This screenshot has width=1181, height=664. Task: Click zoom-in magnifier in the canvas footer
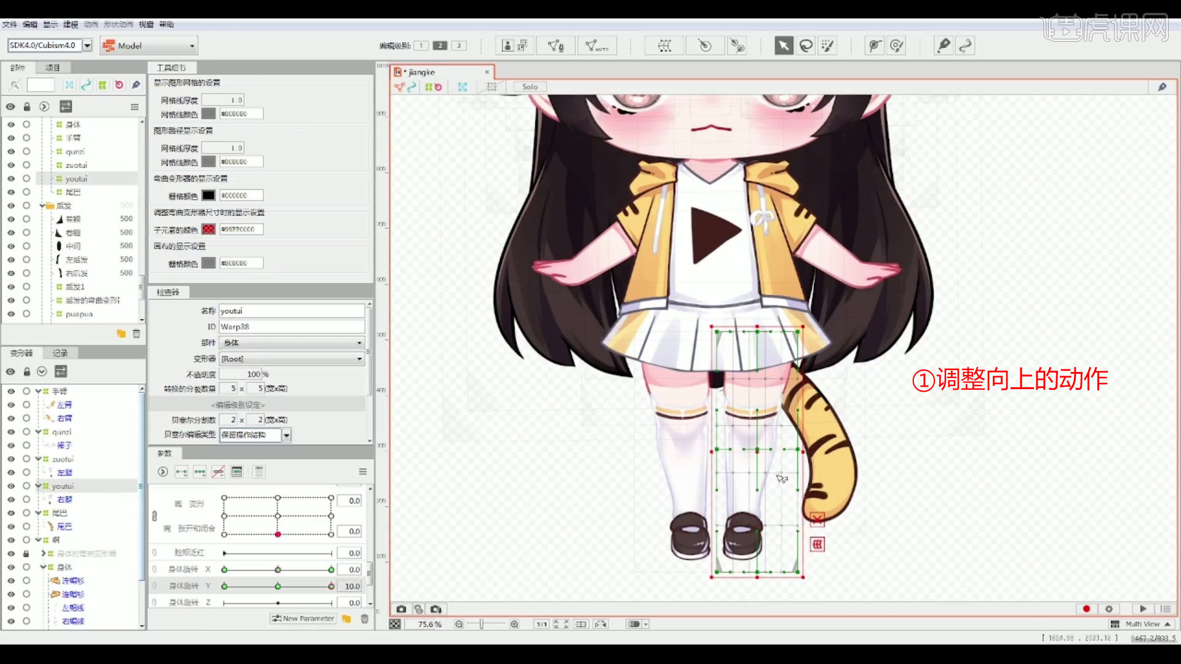click(514, 624)
